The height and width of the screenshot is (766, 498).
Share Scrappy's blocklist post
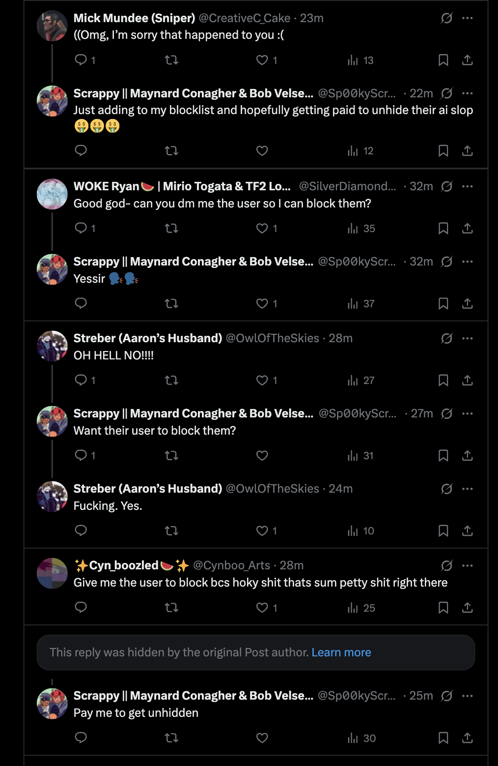click(468, 151)
